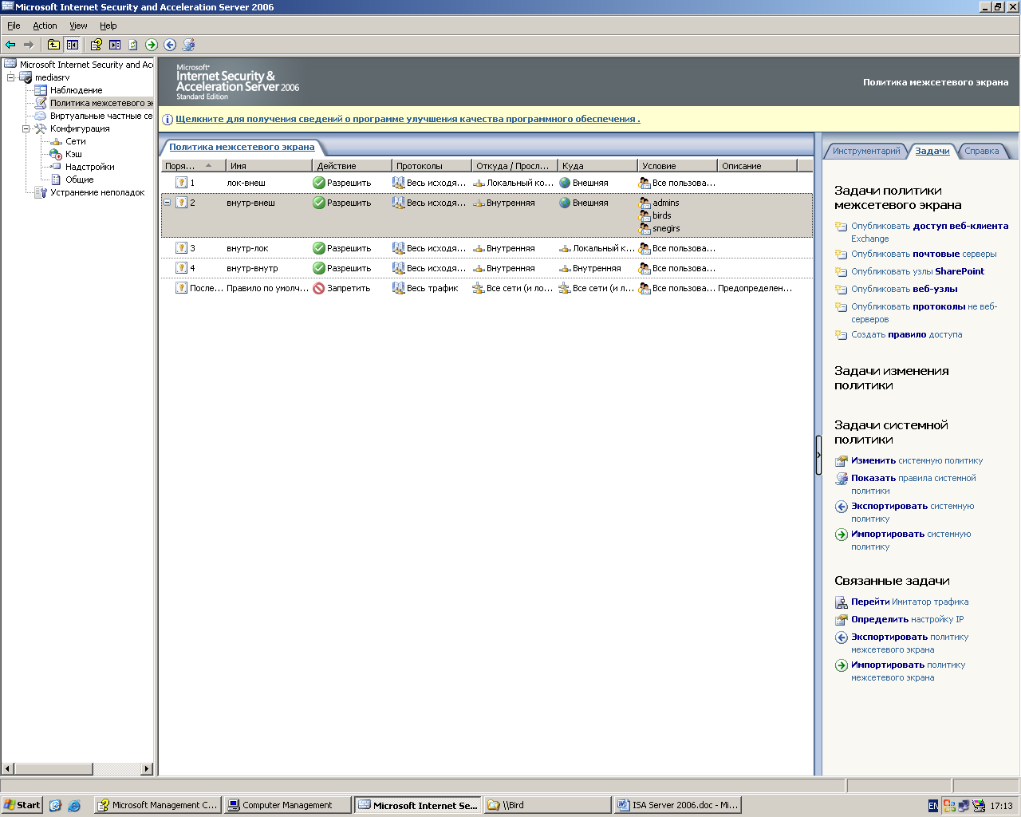The height and width of the screenshot is (817, 1021).
Task: Click the Политика межсетевого экрана tab
Action: pos(242,147)
